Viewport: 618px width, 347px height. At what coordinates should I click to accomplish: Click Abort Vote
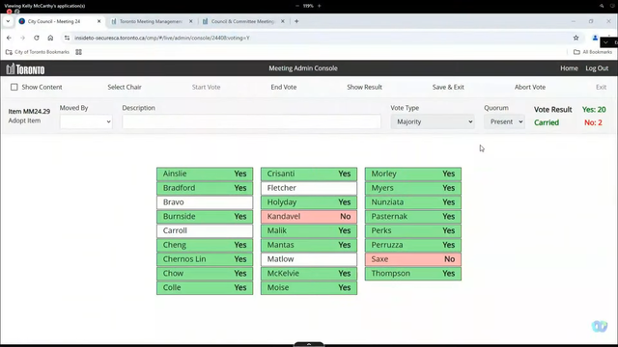click(530, 87)
